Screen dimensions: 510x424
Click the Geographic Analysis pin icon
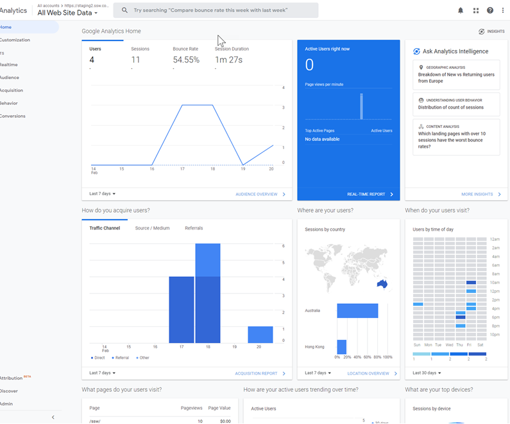coord(421,67)
